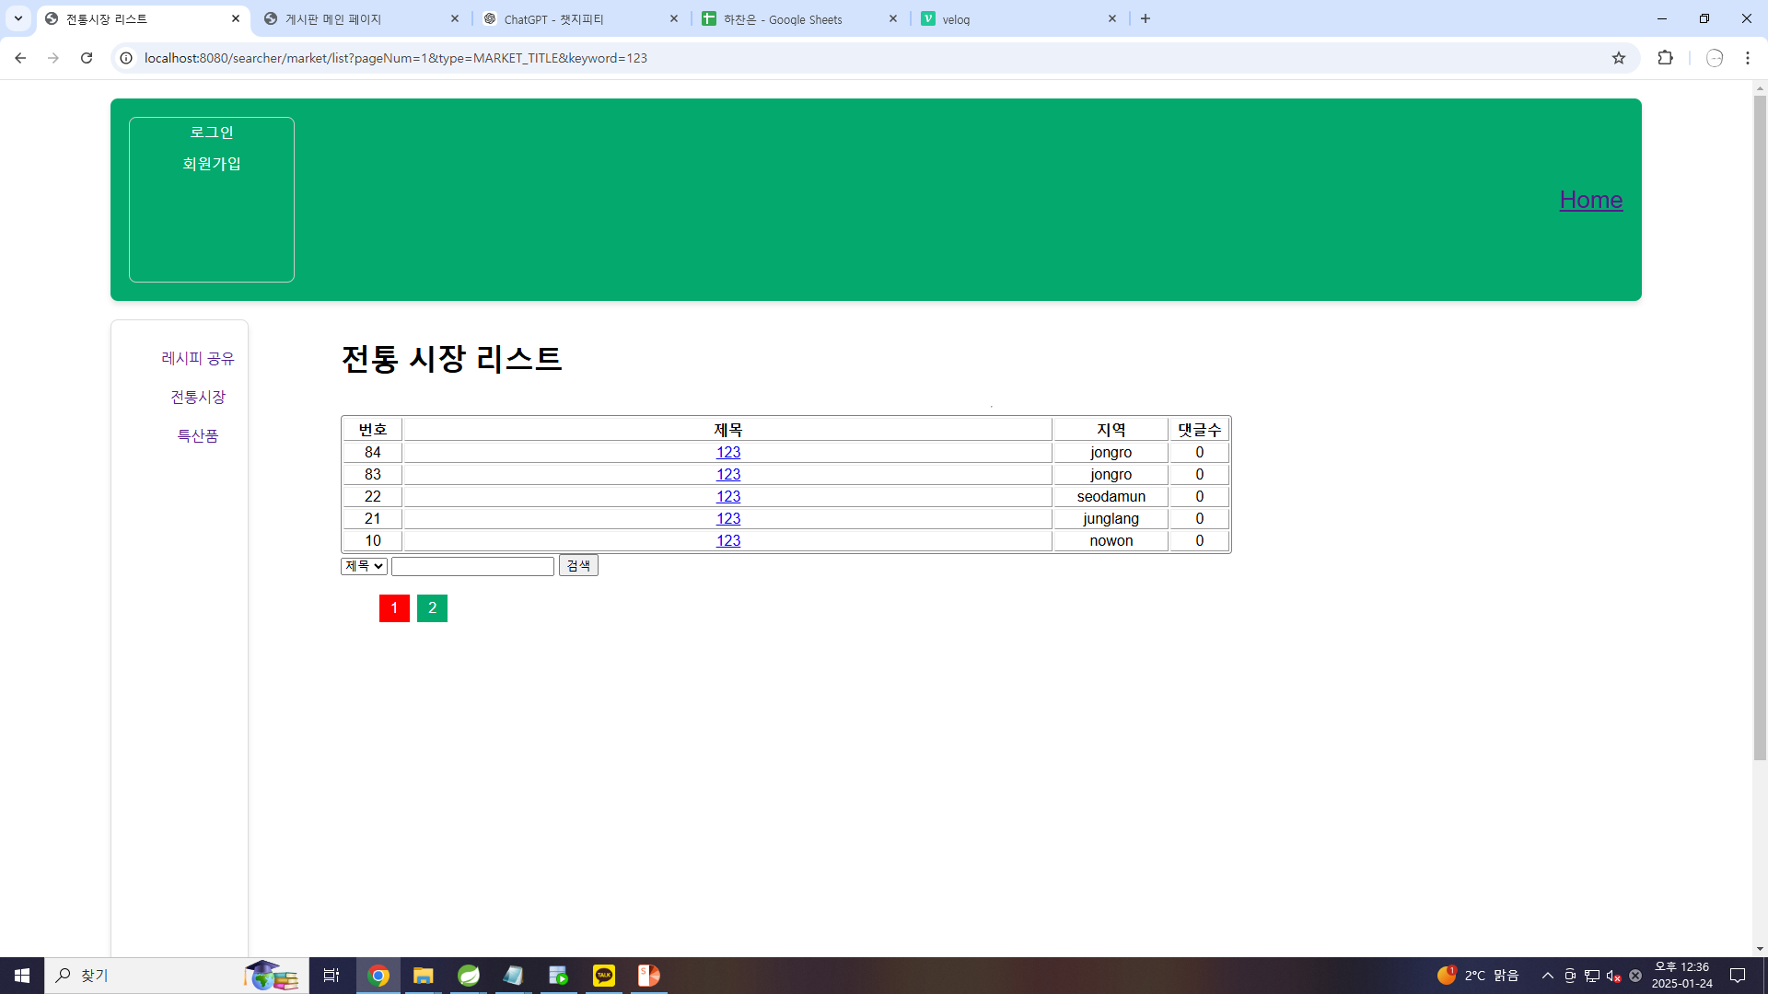This screenshot has width=1768, height=994.
Task: Open KakaoTalk from the taskbar
Action: click(x=604, y=976)
